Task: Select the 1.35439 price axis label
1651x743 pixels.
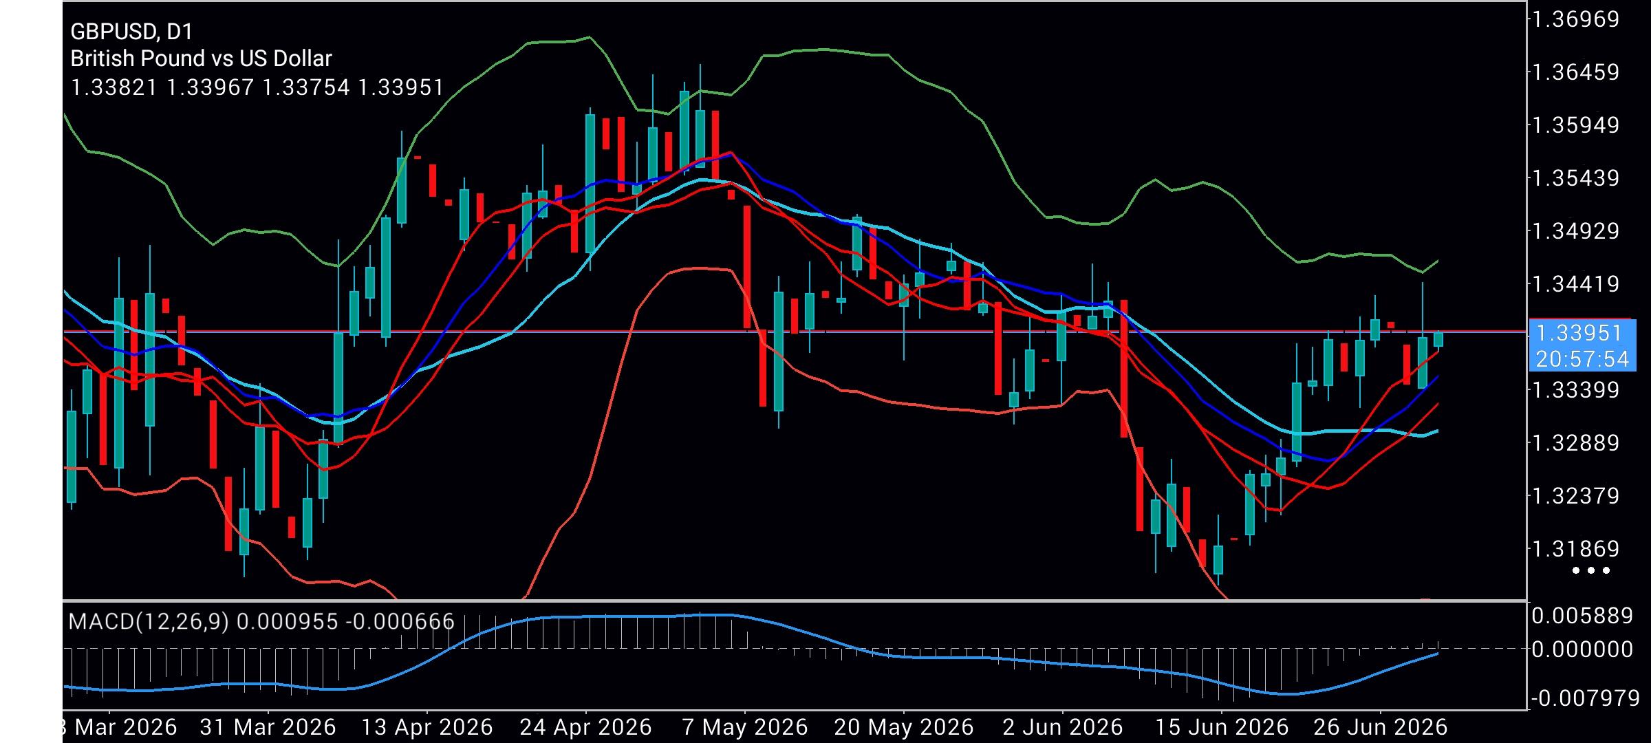Action: (x=1575, y=178)
